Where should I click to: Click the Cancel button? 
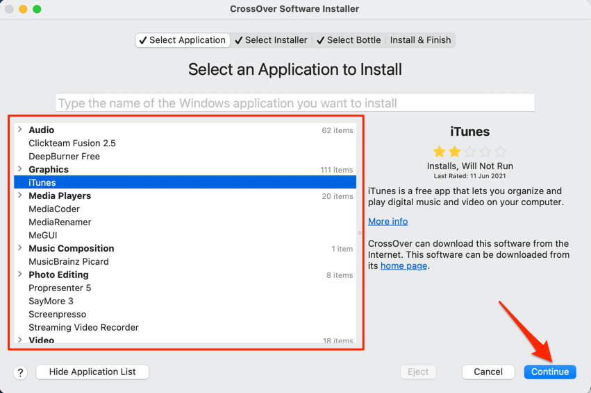(488, 372)
